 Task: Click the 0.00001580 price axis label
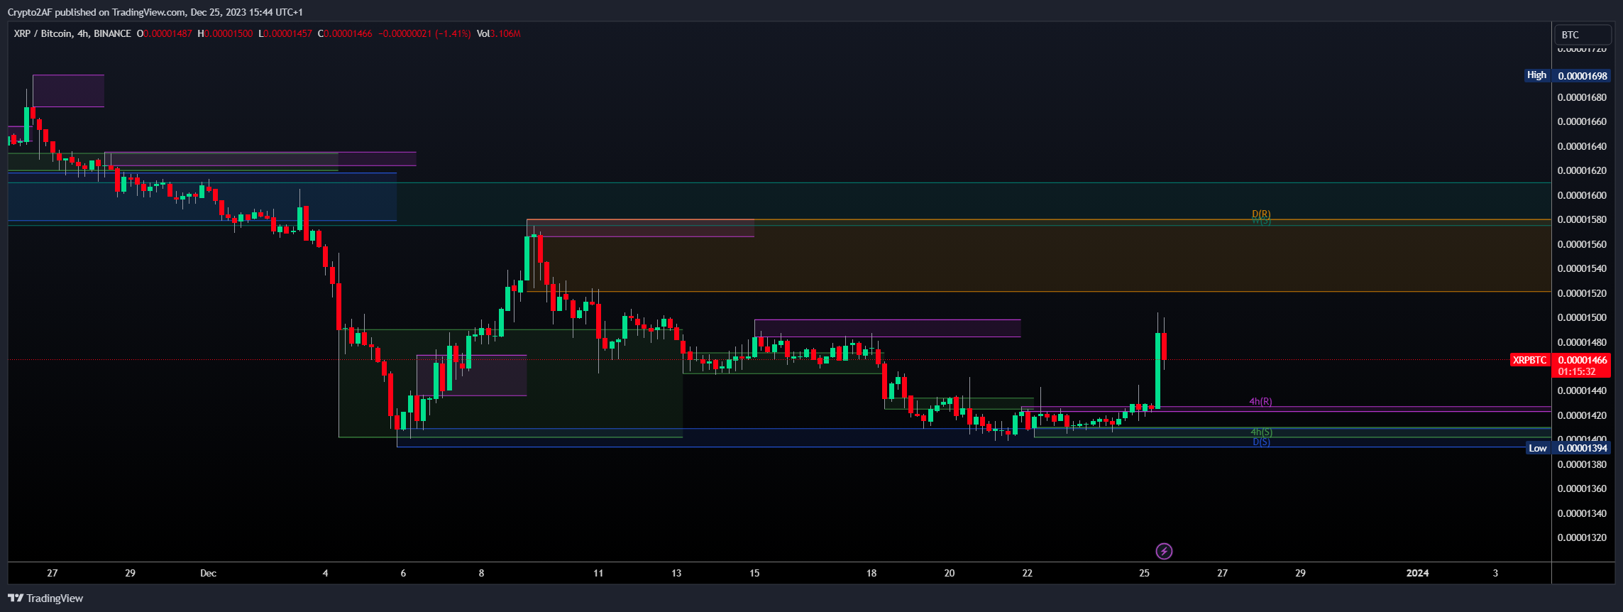1582,219
